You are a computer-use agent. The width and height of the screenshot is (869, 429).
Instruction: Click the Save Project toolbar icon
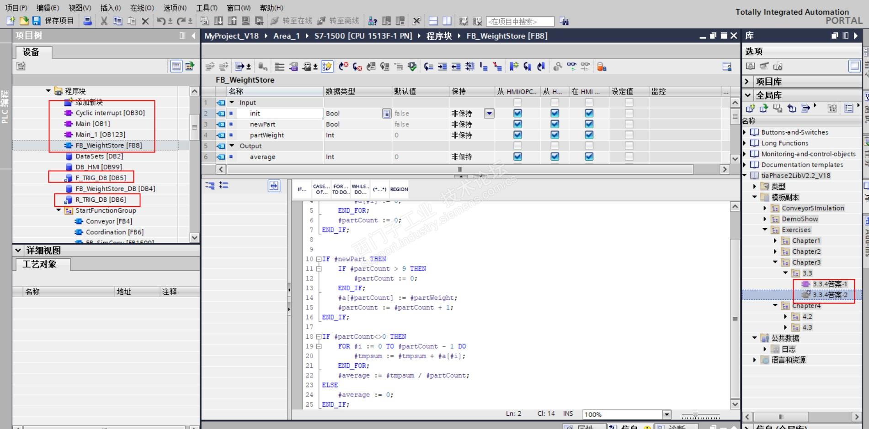point(36,21)
